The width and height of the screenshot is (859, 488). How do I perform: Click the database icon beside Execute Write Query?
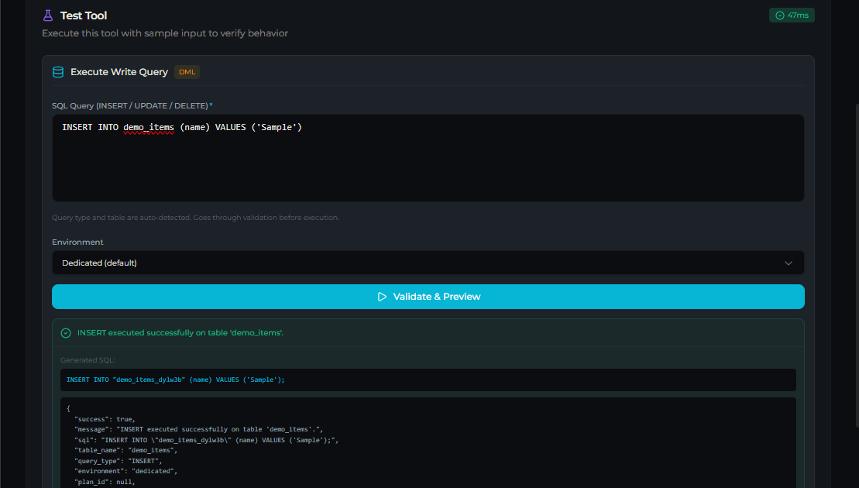tap(58, 72)
